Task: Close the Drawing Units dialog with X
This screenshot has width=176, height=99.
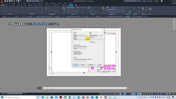Action: click(103, 29)
